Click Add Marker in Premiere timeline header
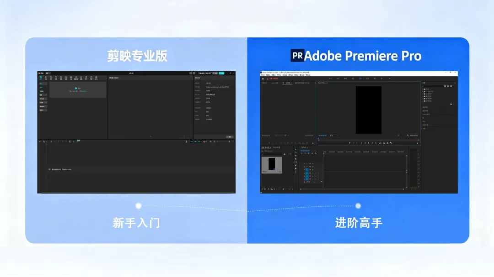The width and height of the screenshot is (494, 277). (312, 153)
